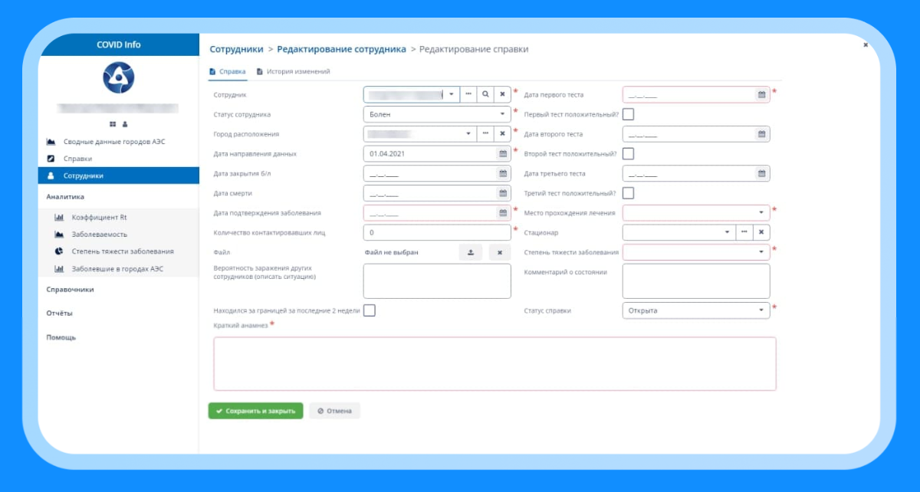Expand the Отчёты sidebar section
Image resolution: width=920 pixels, height=492 pixels.
(x=59, y=313)
